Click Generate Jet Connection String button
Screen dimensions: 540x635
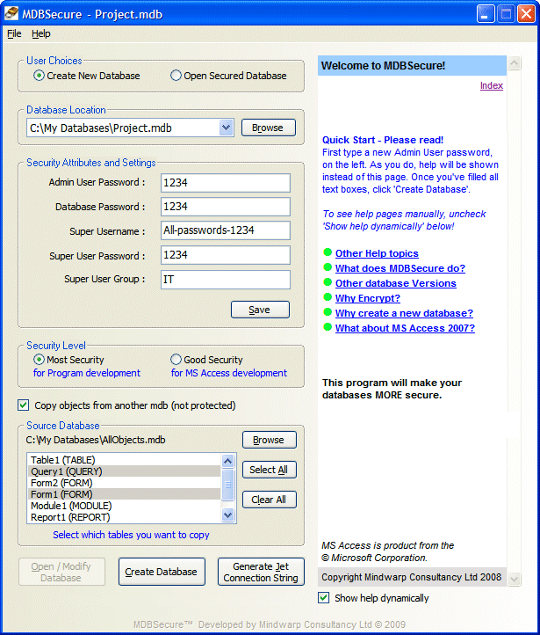[x=261, y=572]
